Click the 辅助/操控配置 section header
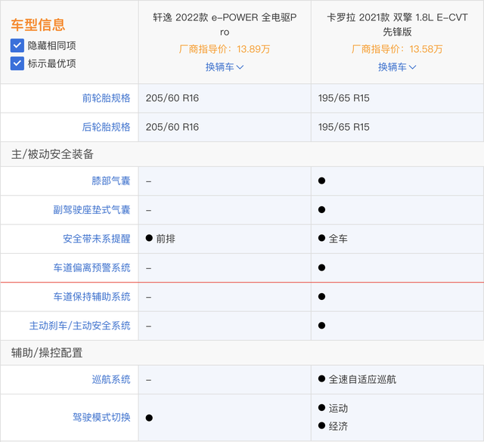 tap(47, 353)
